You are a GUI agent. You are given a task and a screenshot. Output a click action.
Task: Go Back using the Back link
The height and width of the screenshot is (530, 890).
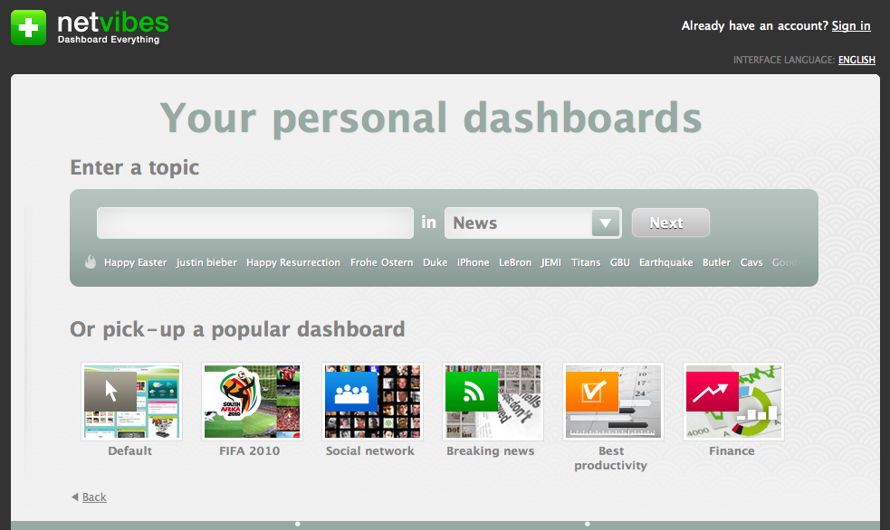[x=94, y=497]
